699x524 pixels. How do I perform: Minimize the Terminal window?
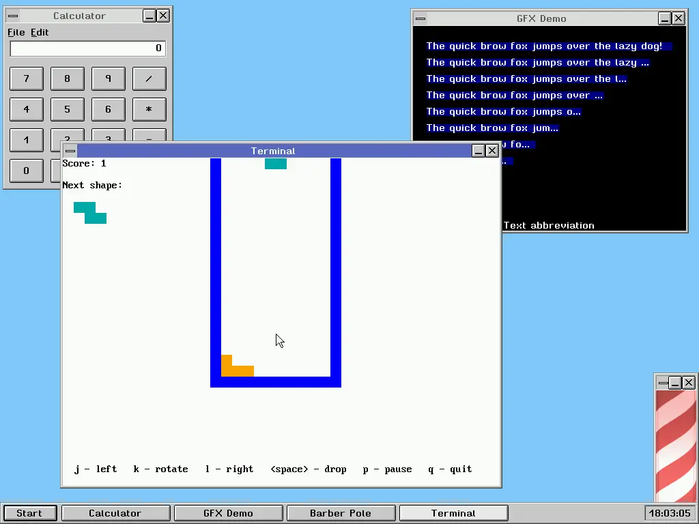pyautogui.click(x=479, y=151)
